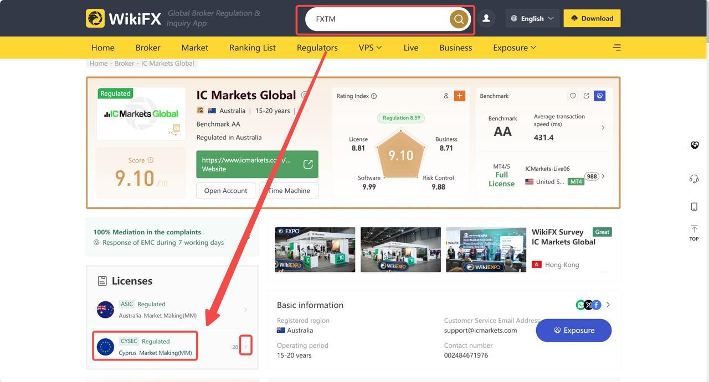This screenshot has width=709, height=382.
Task: Click the Licenses clipboard icon
Action: tap(102, 281)
